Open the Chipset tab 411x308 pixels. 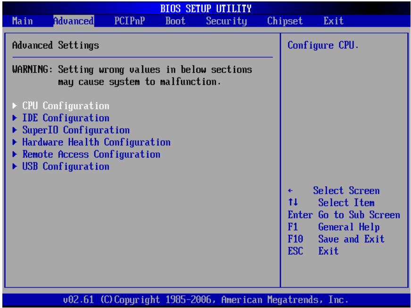[285, 21]
